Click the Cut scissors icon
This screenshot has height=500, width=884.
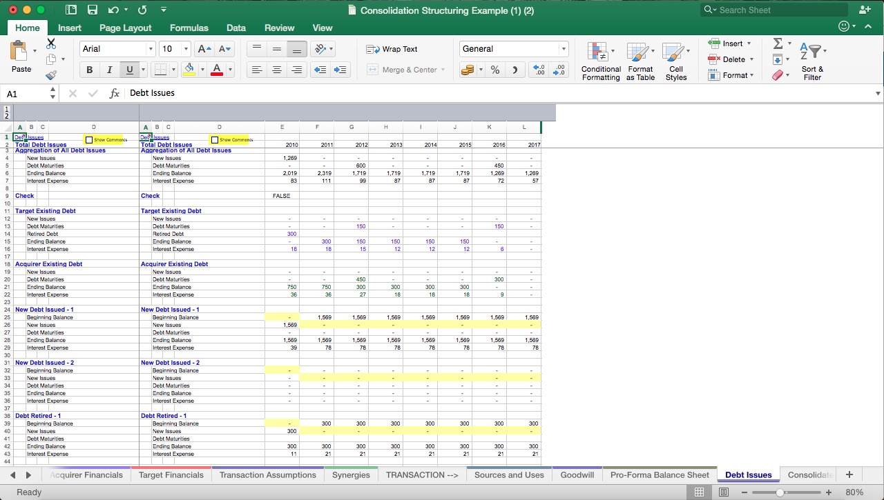(51, 43)
